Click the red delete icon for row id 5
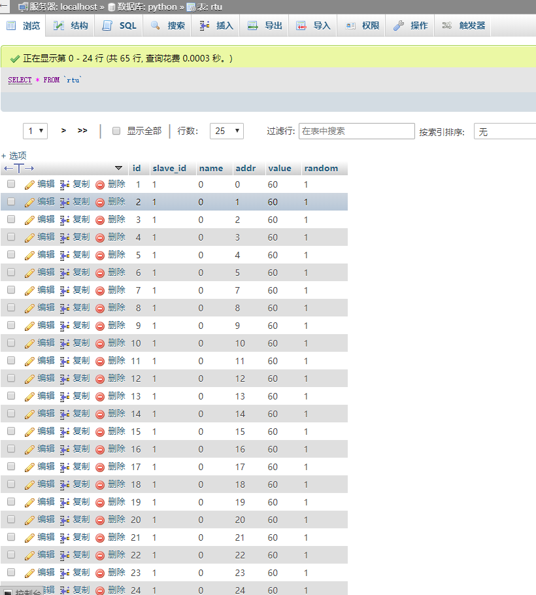Image resolution: width=536 pixels, height=595 pixels. click(100, 256)
